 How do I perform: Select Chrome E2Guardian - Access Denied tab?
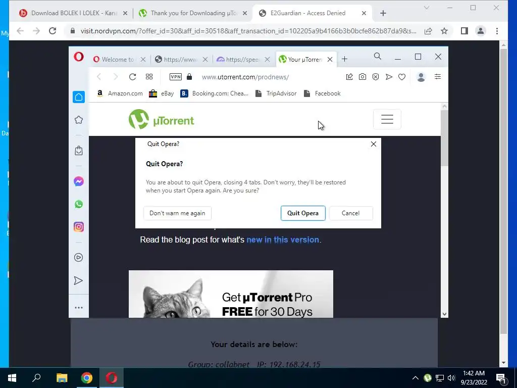[313, 13]
